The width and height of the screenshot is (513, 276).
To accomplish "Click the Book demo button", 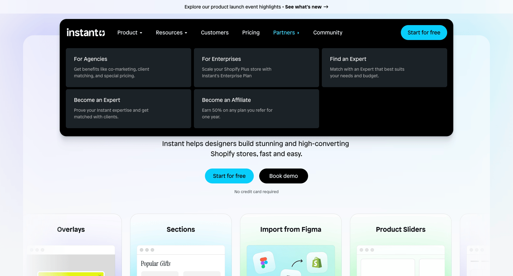I will click(x=284, y=176).
